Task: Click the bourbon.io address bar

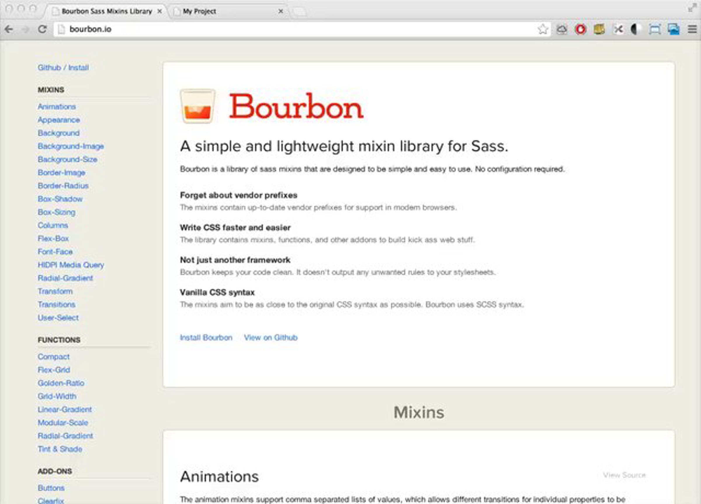Action: point(301,30)
